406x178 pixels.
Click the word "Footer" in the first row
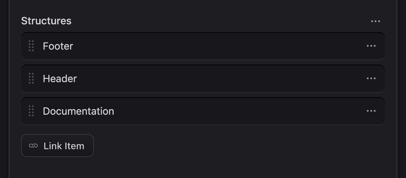[58, 46]
